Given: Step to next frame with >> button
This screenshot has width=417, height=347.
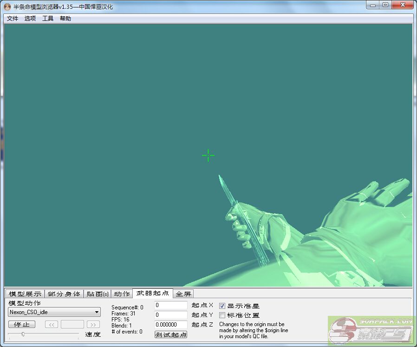Looking at the screenshot, I should [93, 324].
